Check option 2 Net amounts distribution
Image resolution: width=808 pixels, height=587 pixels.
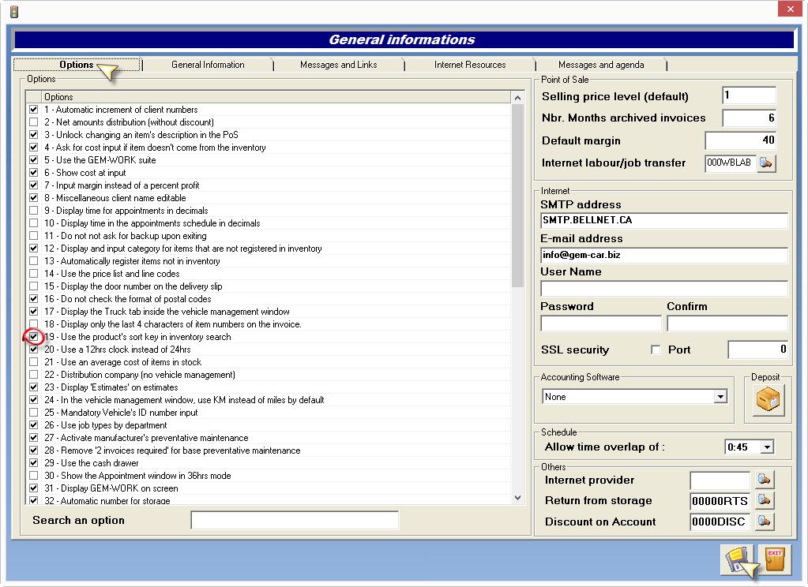click(x=33, y=122)
